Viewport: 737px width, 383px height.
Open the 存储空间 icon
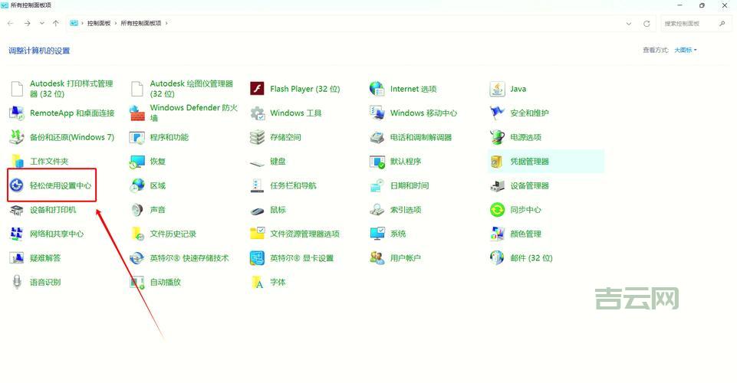(x=257, y=137)
